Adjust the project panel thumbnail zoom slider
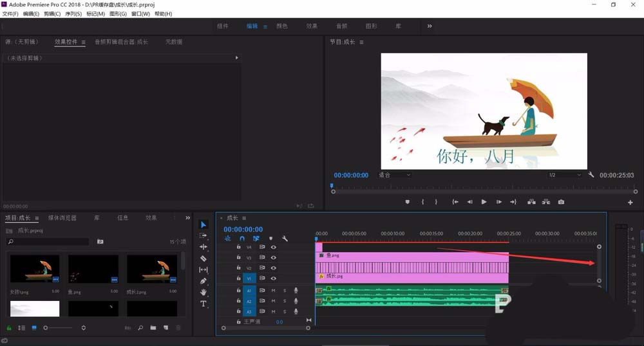This screenshot has width=644, height=346. (x=57, y=328)
